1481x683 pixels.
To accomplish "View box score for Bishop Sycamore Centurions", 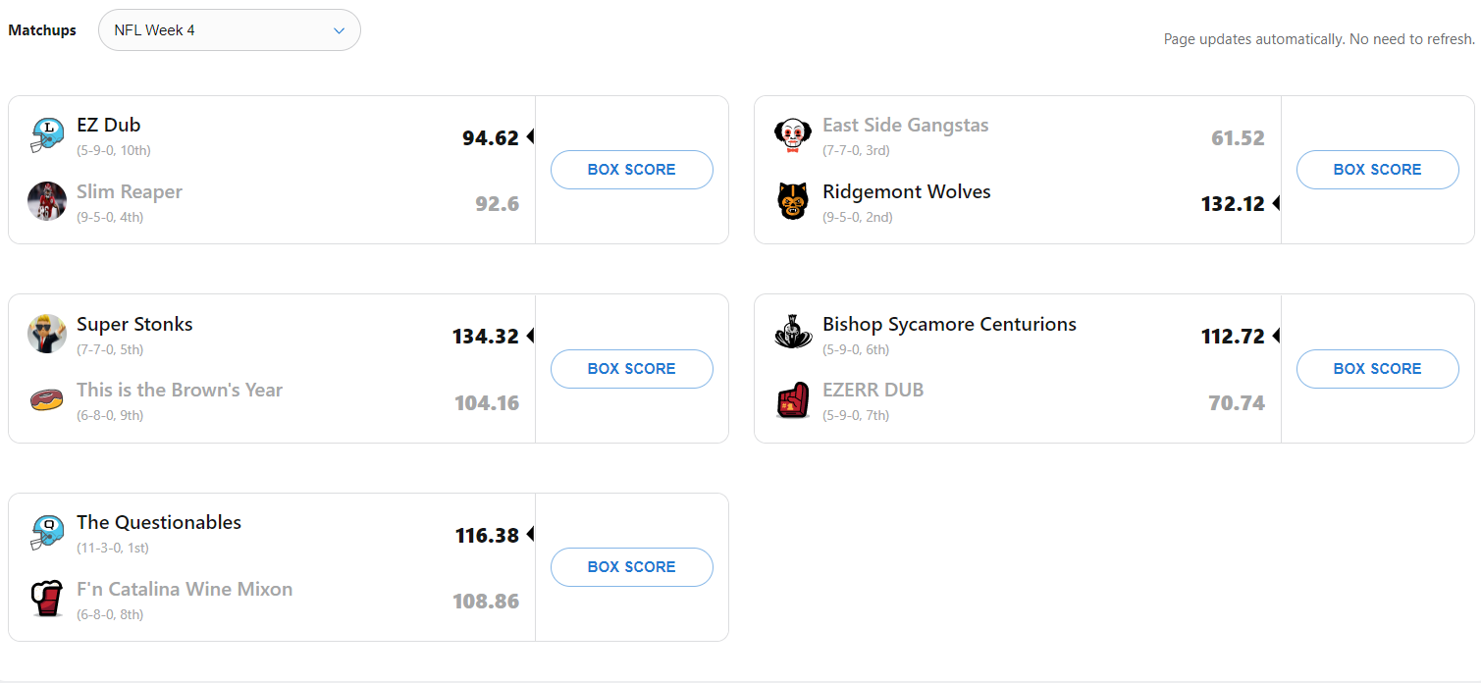I will click(1377, 369).
